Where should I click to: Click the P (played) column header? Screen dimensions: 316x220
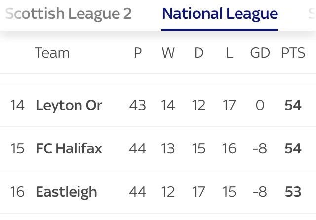(x=138, y=53)
